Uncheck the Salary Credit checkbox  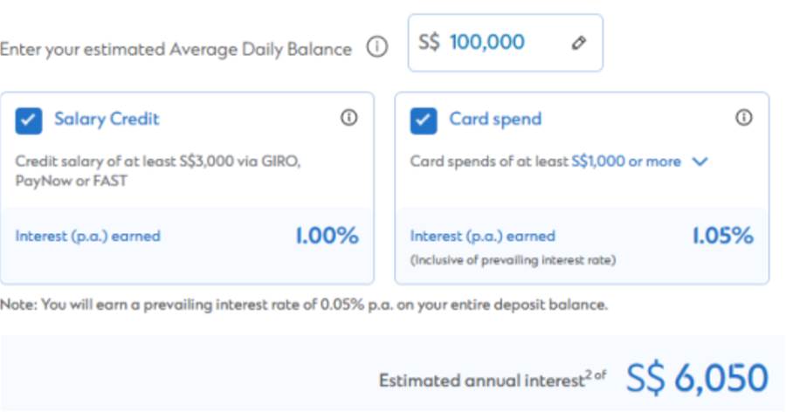coord(29,120)
